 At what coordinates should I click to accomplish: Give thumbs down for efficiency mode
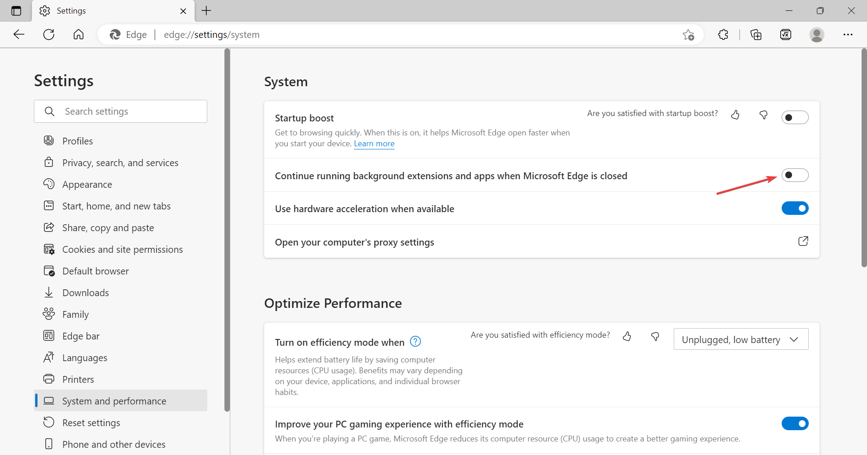tap(655, 336)
